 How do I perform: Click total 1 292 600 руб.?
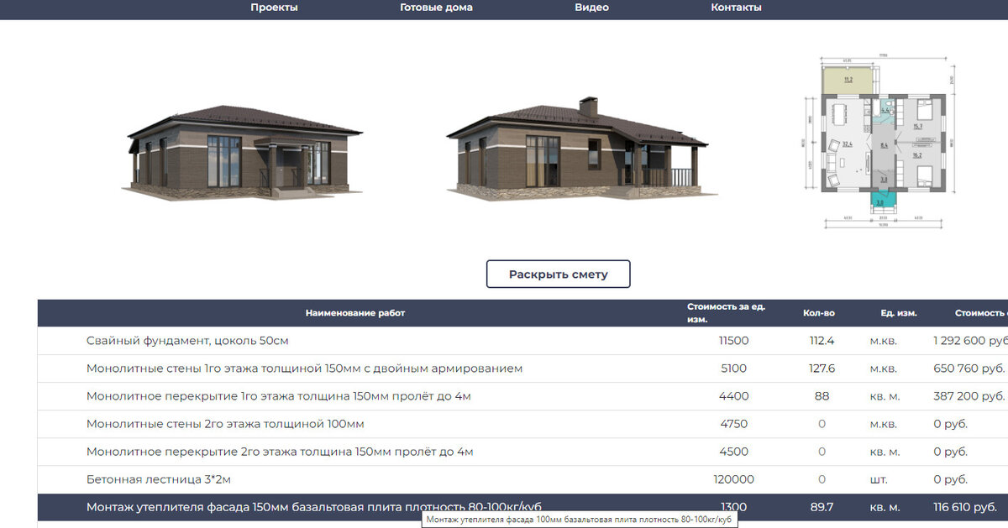click(x=970, y=341)
